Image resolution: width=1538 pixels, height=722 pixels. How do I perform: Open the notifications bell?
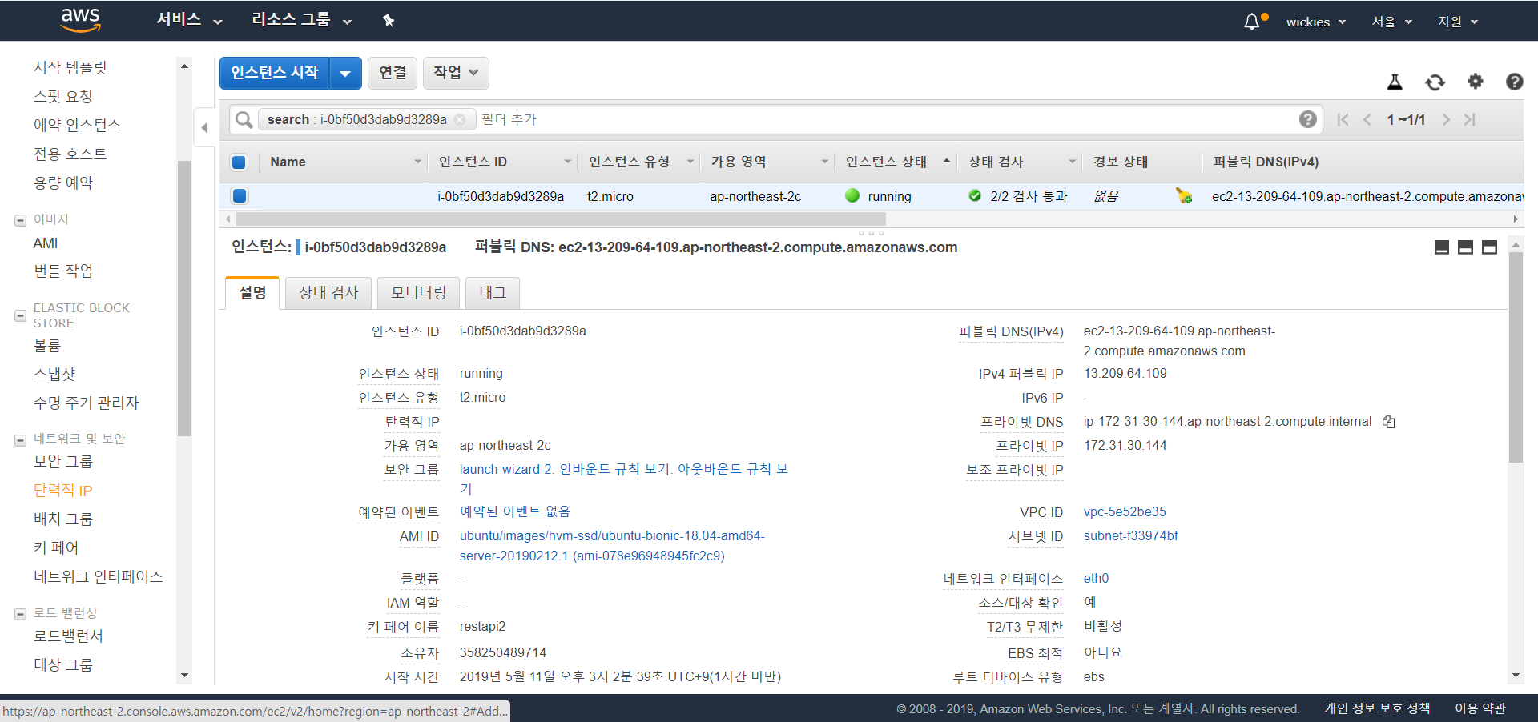tap(1252, 22)
